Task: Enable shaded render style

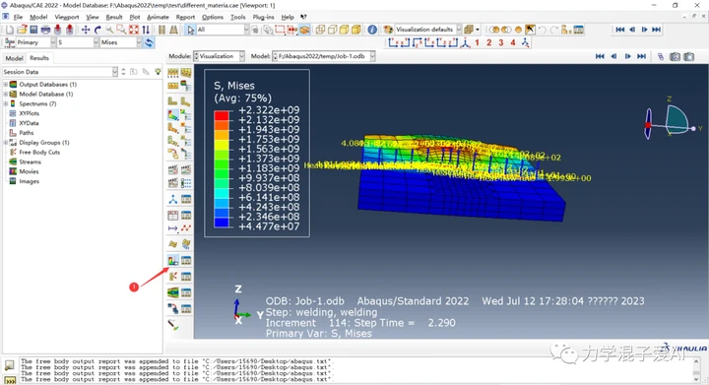Action: (x=356, y=30)
